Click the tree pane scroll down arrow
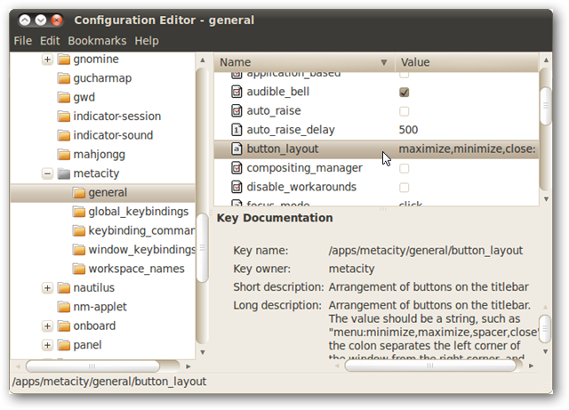This screenshot has width=569, height=410. [x=203, y=352]
